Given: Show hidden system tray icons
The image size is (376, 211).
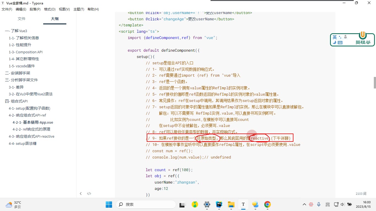Looking at the screenshot, I should tap(304, 204).
